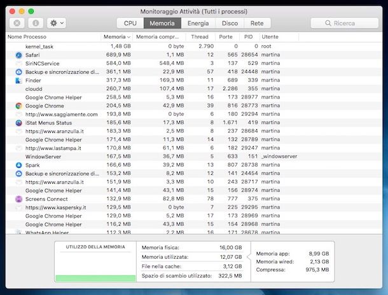Select https://www.aranzulla.it row with 183,3 MB
The width and height of the screenshot is (388, 295).
pos(194,131)
